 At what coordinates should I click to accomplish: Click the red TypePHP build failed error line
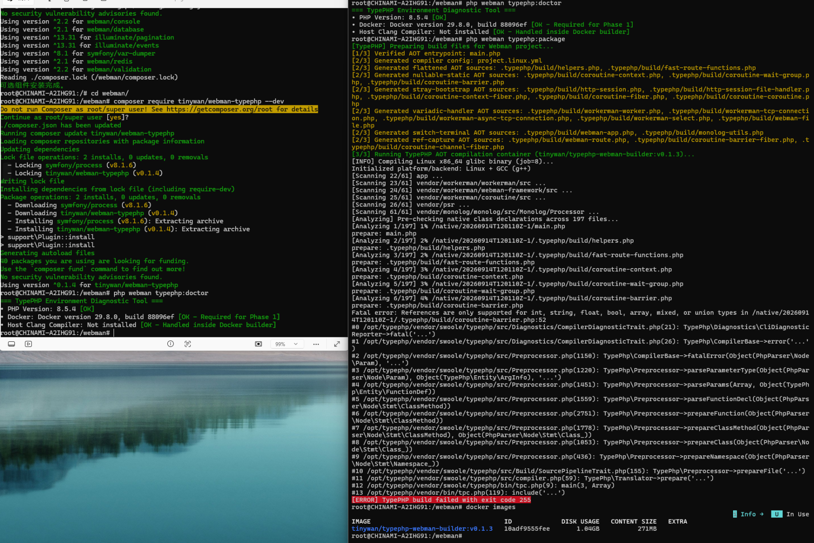(x=441, y=500)
